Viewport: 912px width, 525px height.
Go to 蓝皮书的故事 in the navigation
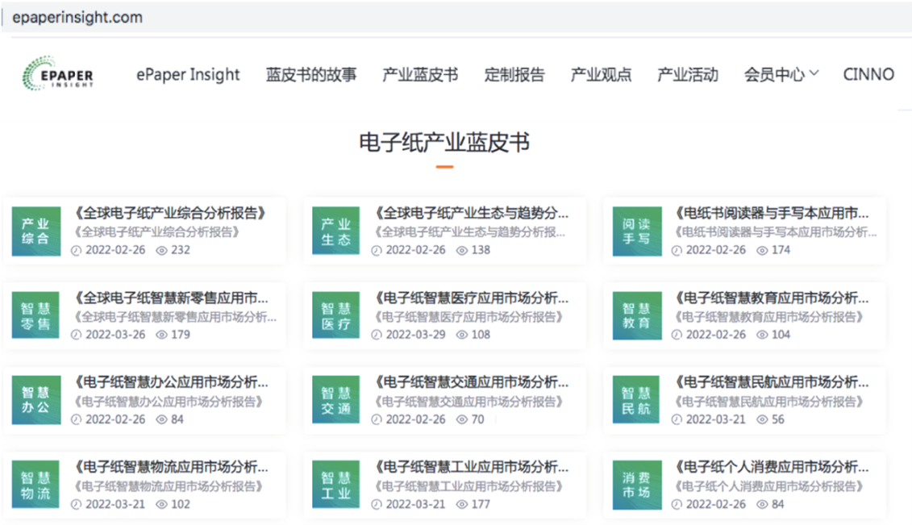[x=311, y=75]
